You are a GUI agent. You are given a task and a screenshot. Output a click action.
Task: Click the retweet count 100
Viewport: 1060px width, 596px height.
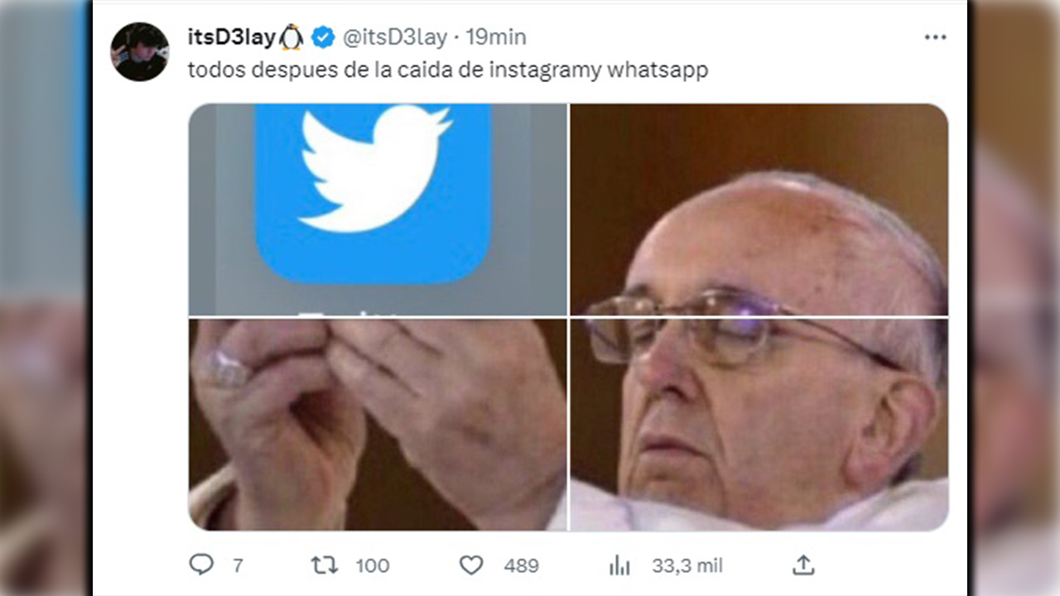[x=372, y=565]
